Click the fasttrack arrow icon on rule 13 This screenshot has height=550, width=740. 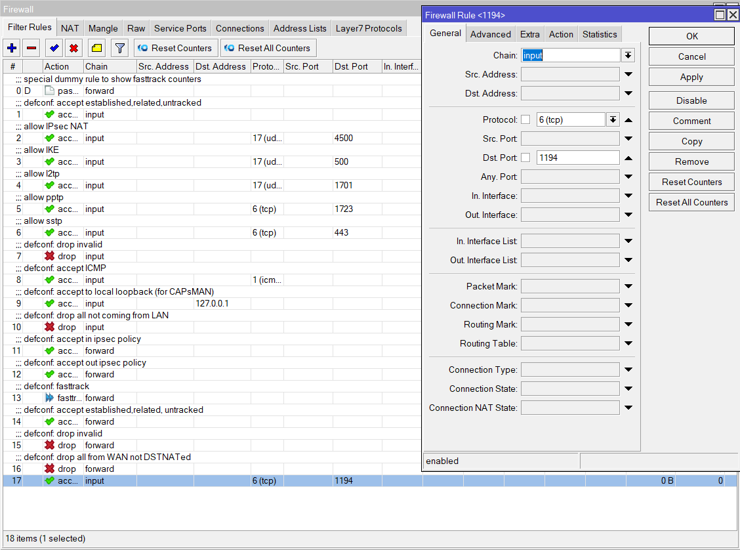coord(49,398)
